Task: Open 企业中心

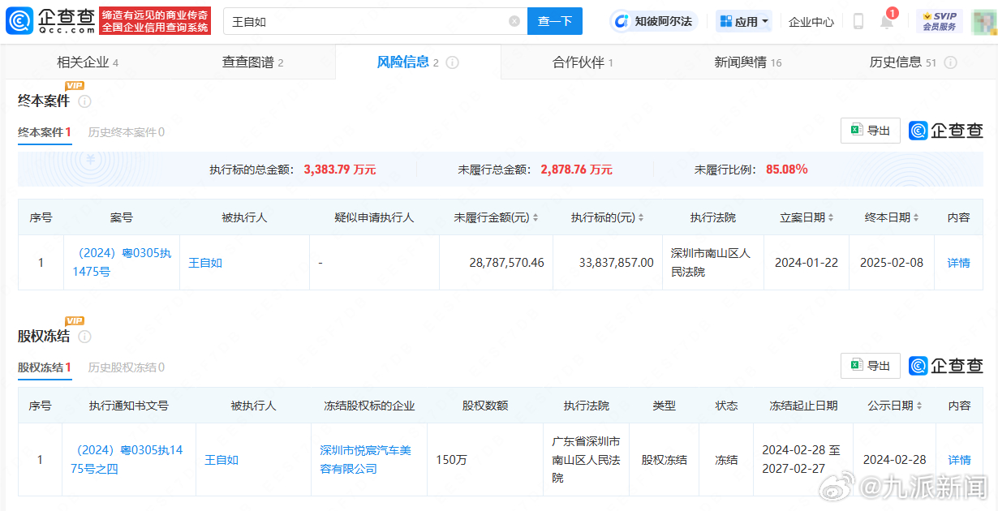Action: point(811,22)
